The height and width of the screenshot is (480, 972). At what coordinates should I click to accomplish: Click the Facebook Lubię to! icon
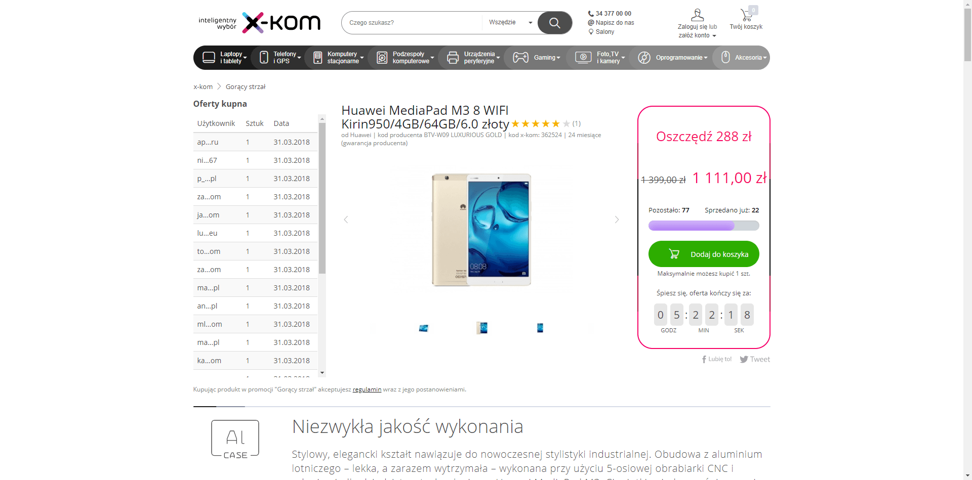point(704,359)
